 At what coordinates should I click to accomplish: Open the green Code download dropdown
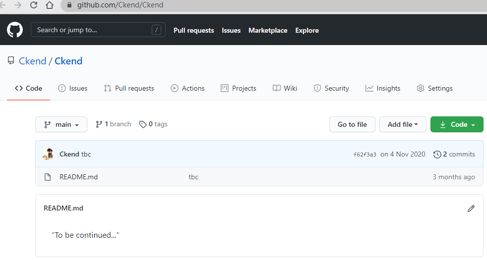coord(457,124)
